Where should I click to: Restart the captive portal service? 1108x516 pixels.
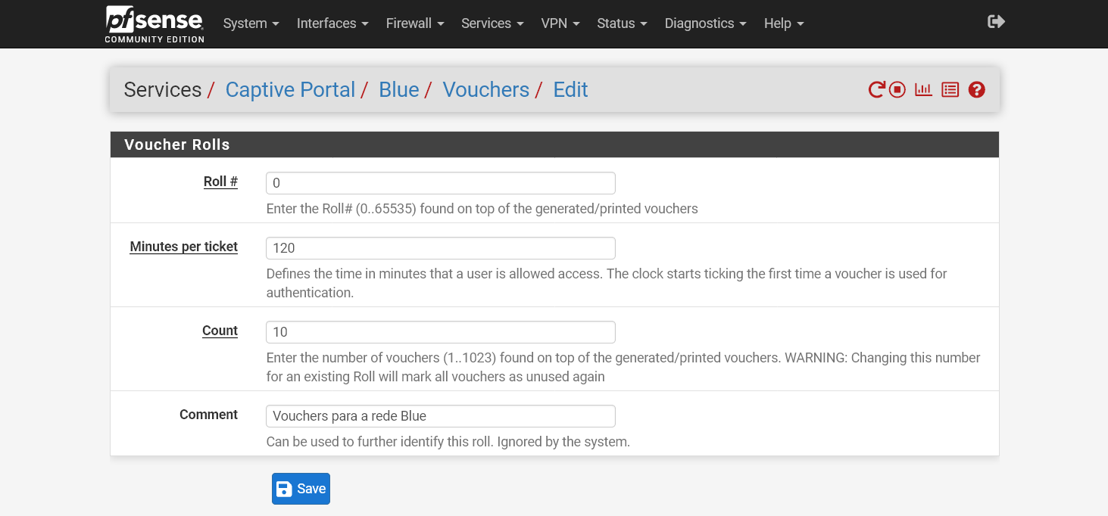point(875,89)
